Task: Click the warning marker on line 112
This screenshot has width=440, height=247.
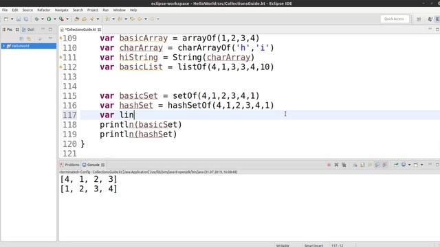Action: click(60, 67)
